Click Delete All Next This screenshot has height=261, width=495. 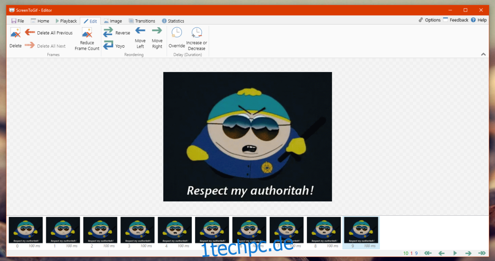45,46
